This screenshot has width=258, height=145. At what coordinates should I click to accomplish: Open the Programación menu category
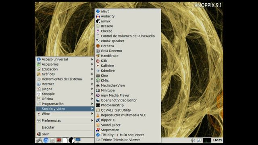point(65,104)
